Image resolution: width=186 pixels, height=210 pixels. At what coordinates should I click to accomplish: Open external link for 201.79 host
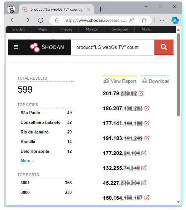(141, 93)
